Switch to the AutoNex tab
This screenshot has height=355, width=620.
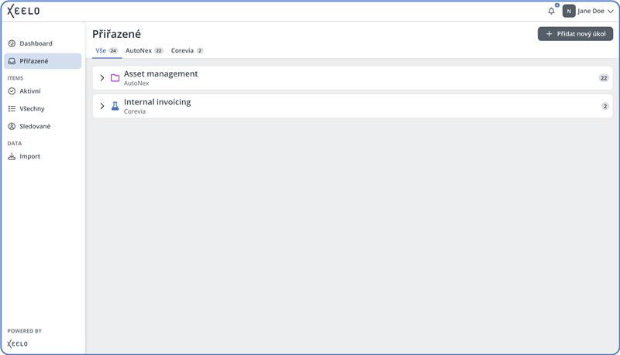click(x=144, y=50)
